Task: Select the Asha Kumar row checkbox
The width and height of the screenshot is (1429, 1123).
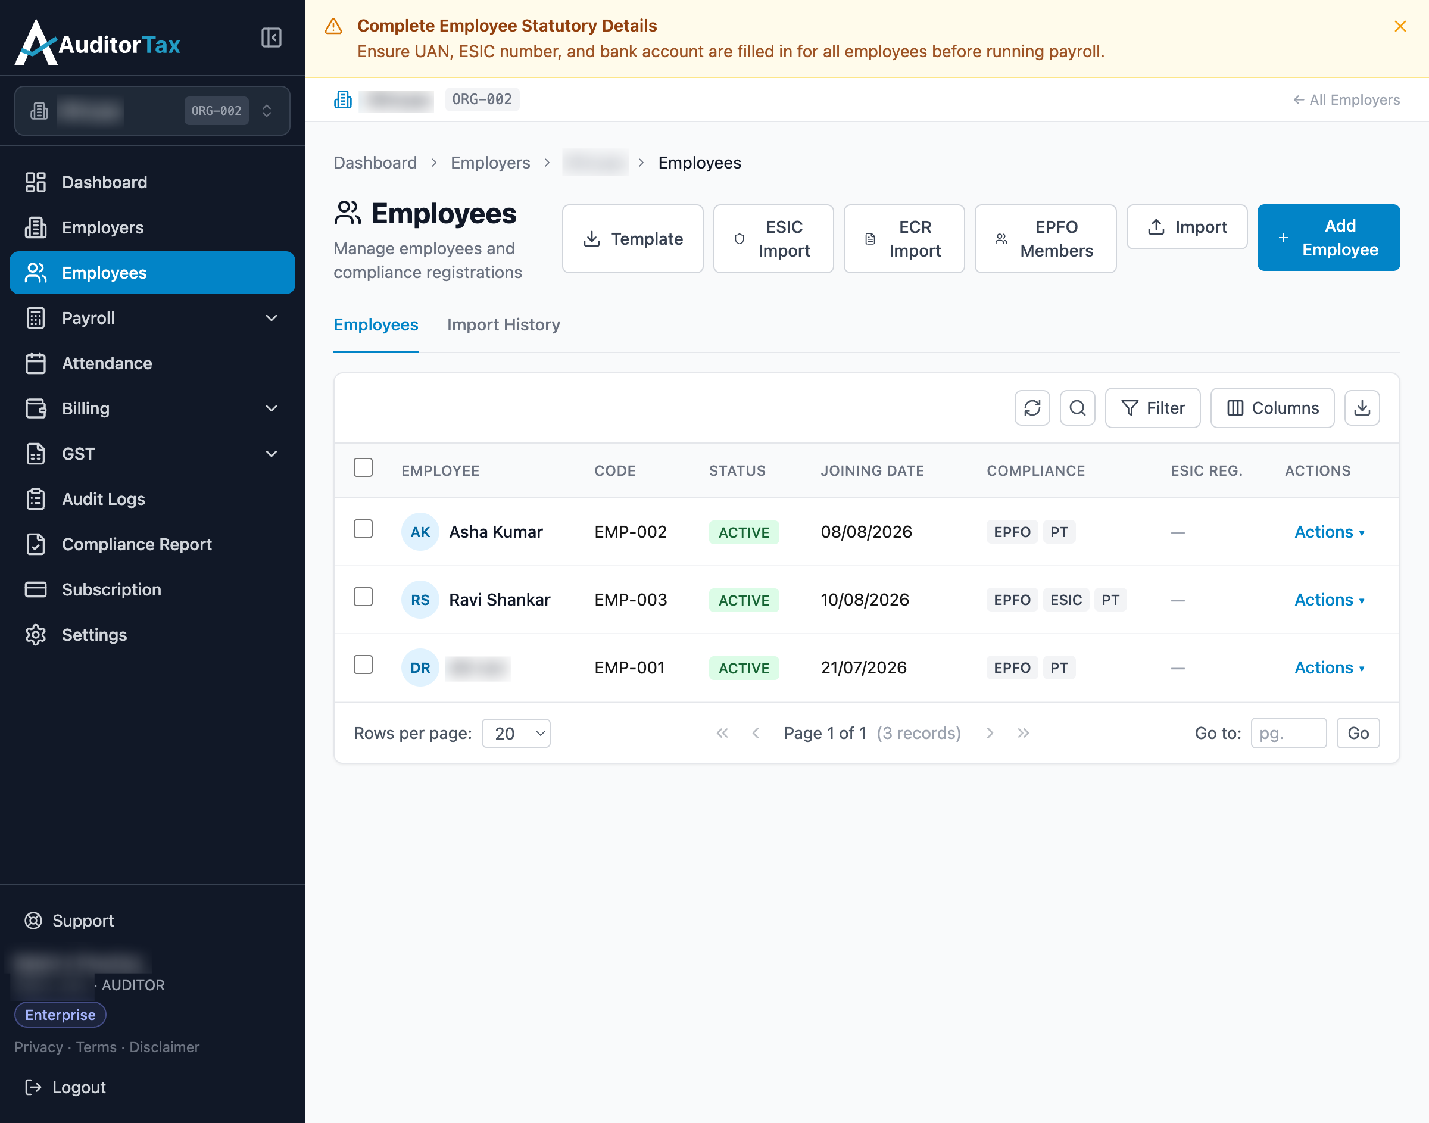Action: tap(363, 529)
